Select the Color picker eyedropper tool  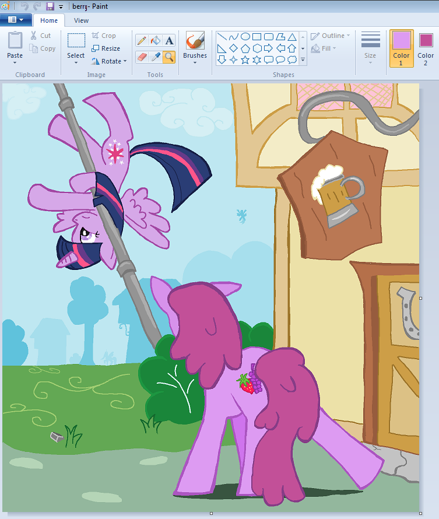[156, 57]
